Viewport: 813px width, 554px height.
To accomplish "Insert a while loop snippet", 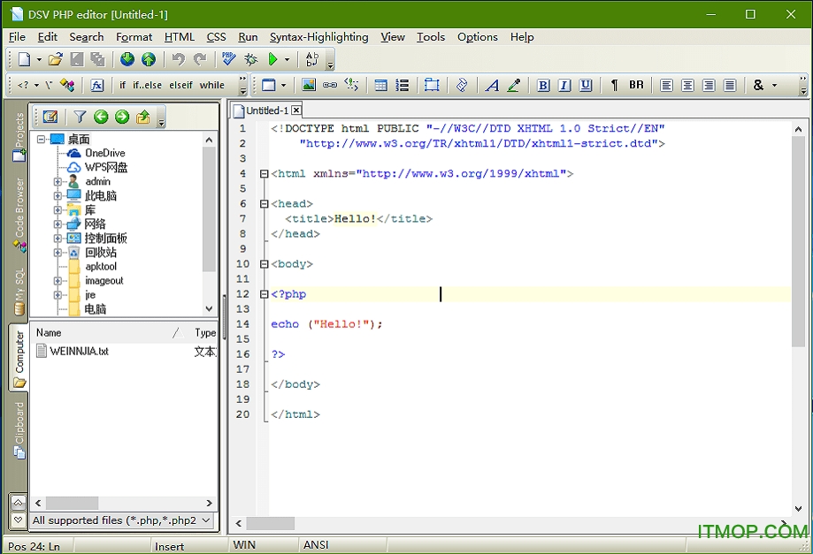I will [x=211, y=85].
